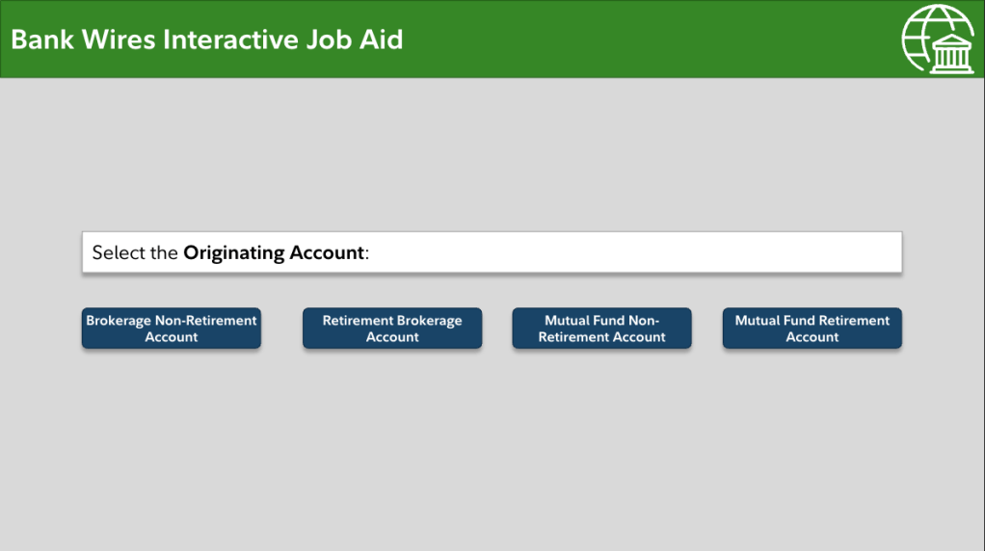Click the words Select the in prompt
985x551 pixels.
(x=135, y=253)
